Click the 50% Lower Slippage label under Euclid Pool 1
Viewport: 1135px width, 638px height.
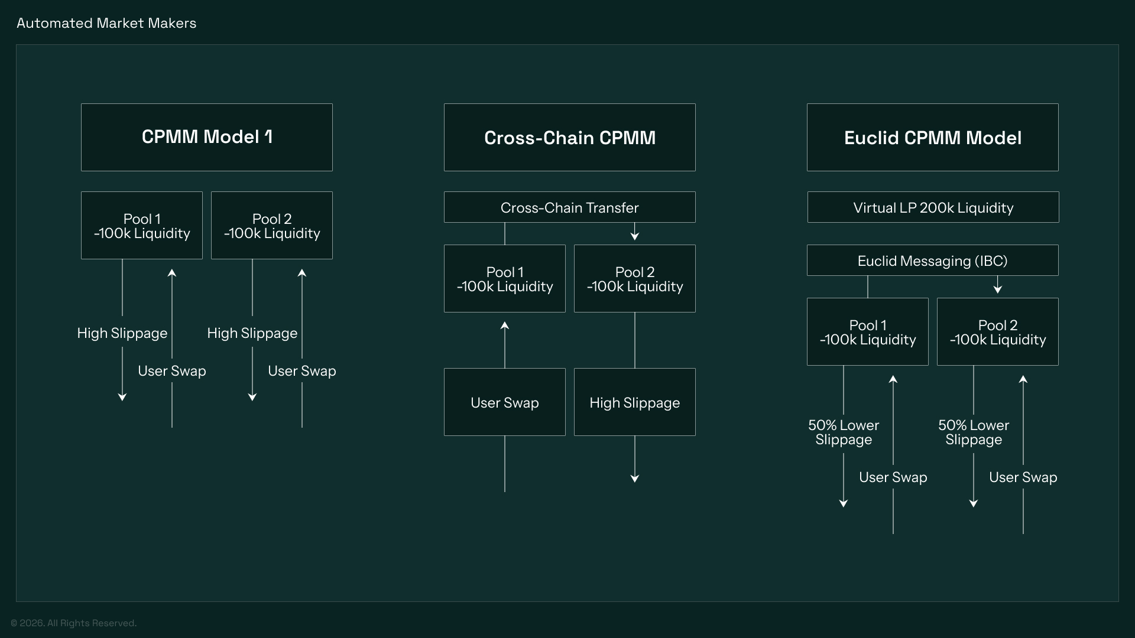coord(844,432)
